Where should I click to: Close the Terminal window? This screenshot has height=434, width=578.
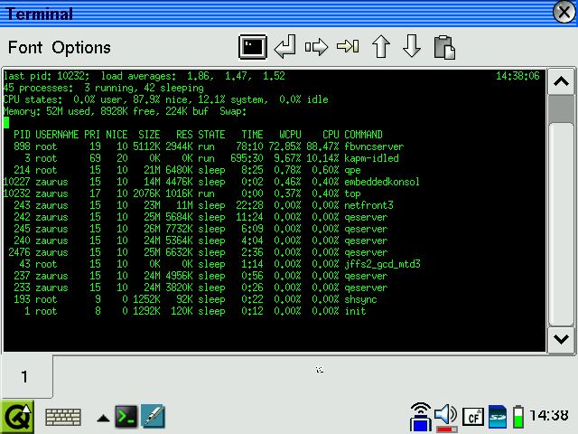tap(564, 12)
